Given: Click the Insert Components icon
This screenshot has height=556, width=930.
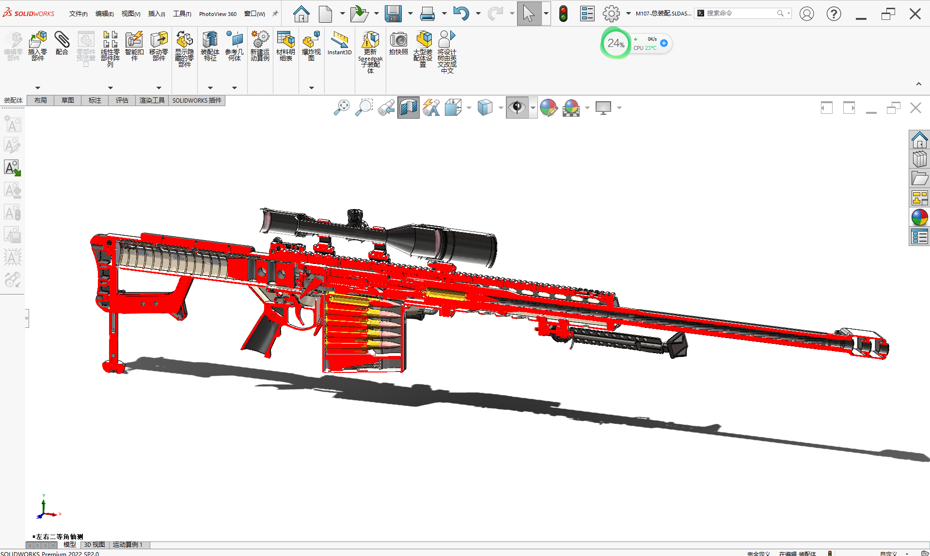Looking at the screenshot, I should pyautogui.click(x=38, y=46).
